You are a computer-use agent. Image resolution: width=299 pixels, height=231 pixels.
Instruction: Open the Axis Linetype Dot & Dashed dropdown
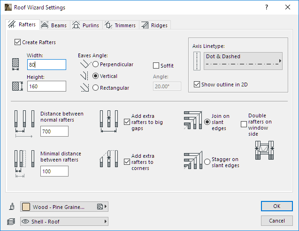pos(243,61)
